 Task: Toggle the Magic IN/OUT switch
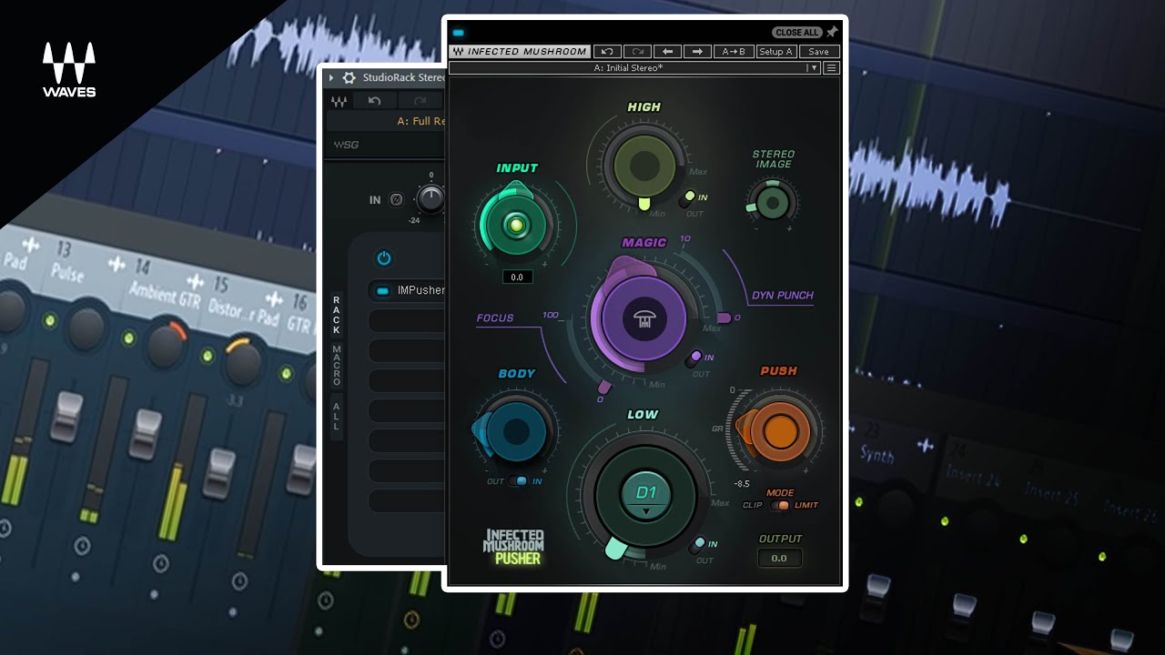point(694,359)
